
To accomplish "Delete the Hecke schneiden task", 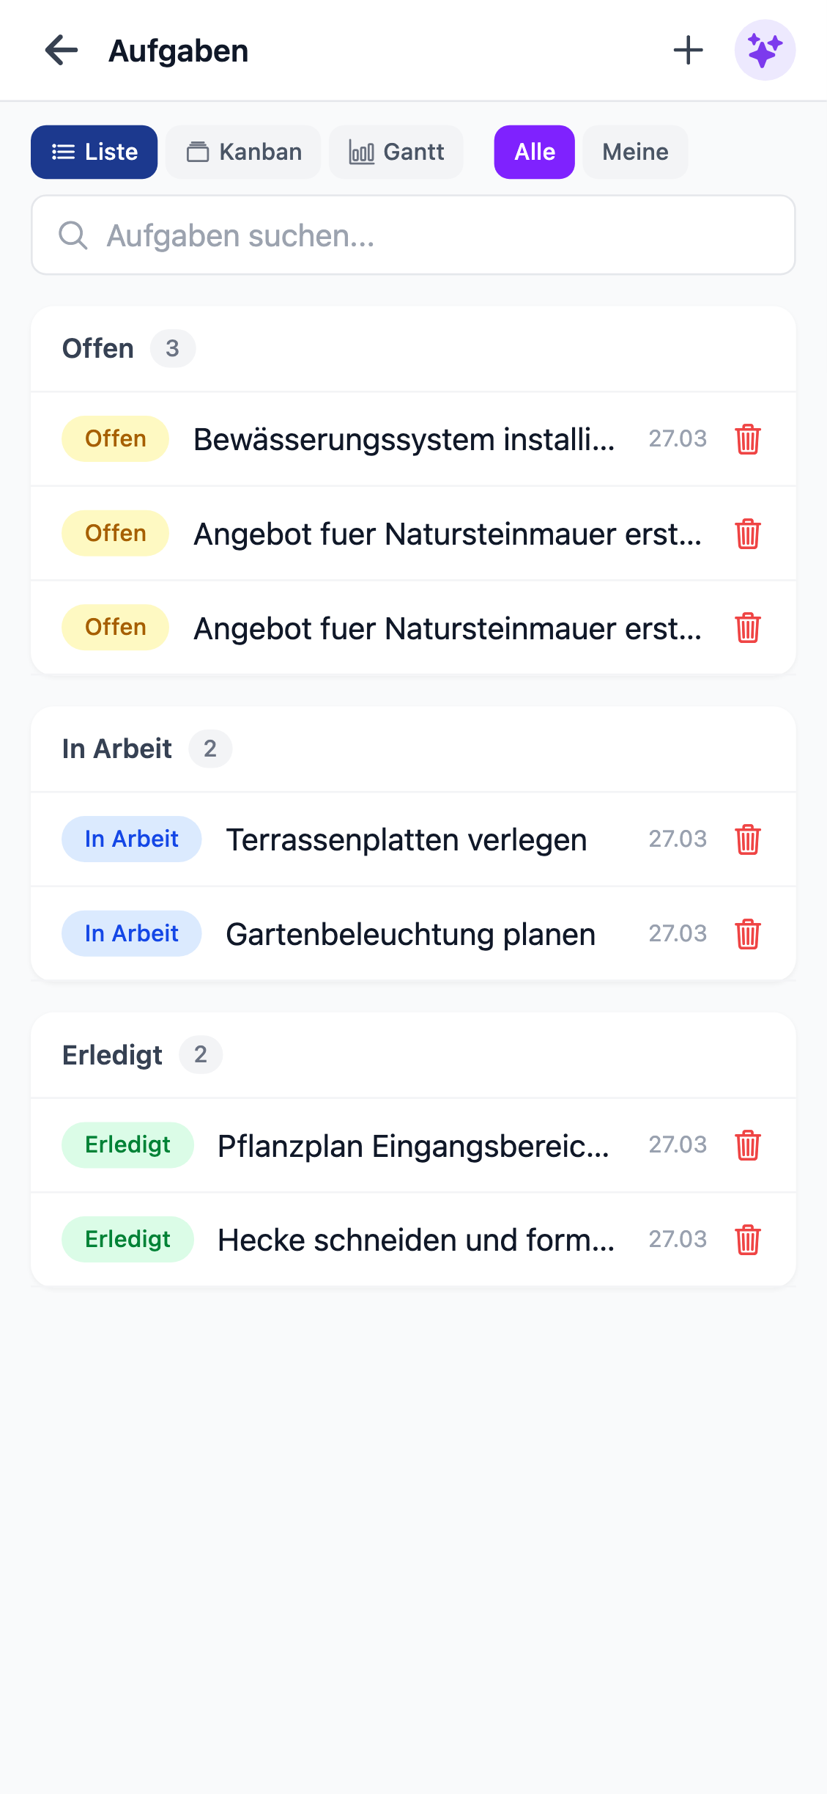I will pos(747,1240).
